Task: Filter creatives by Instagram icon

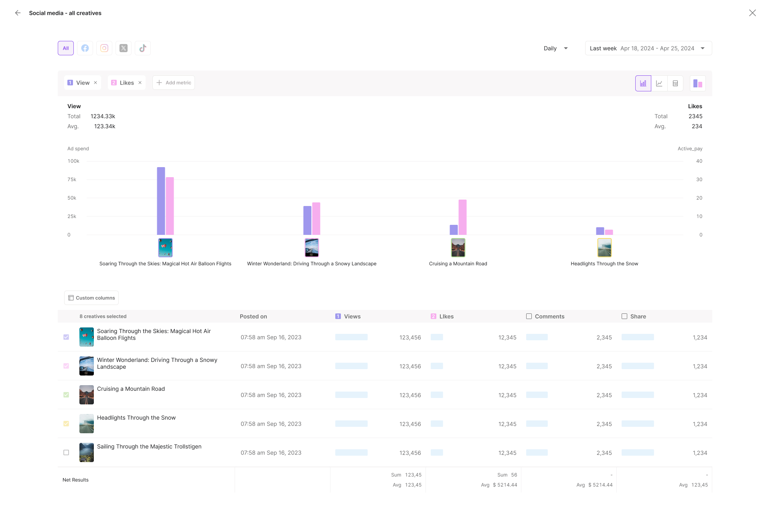Action: point(104,48)
